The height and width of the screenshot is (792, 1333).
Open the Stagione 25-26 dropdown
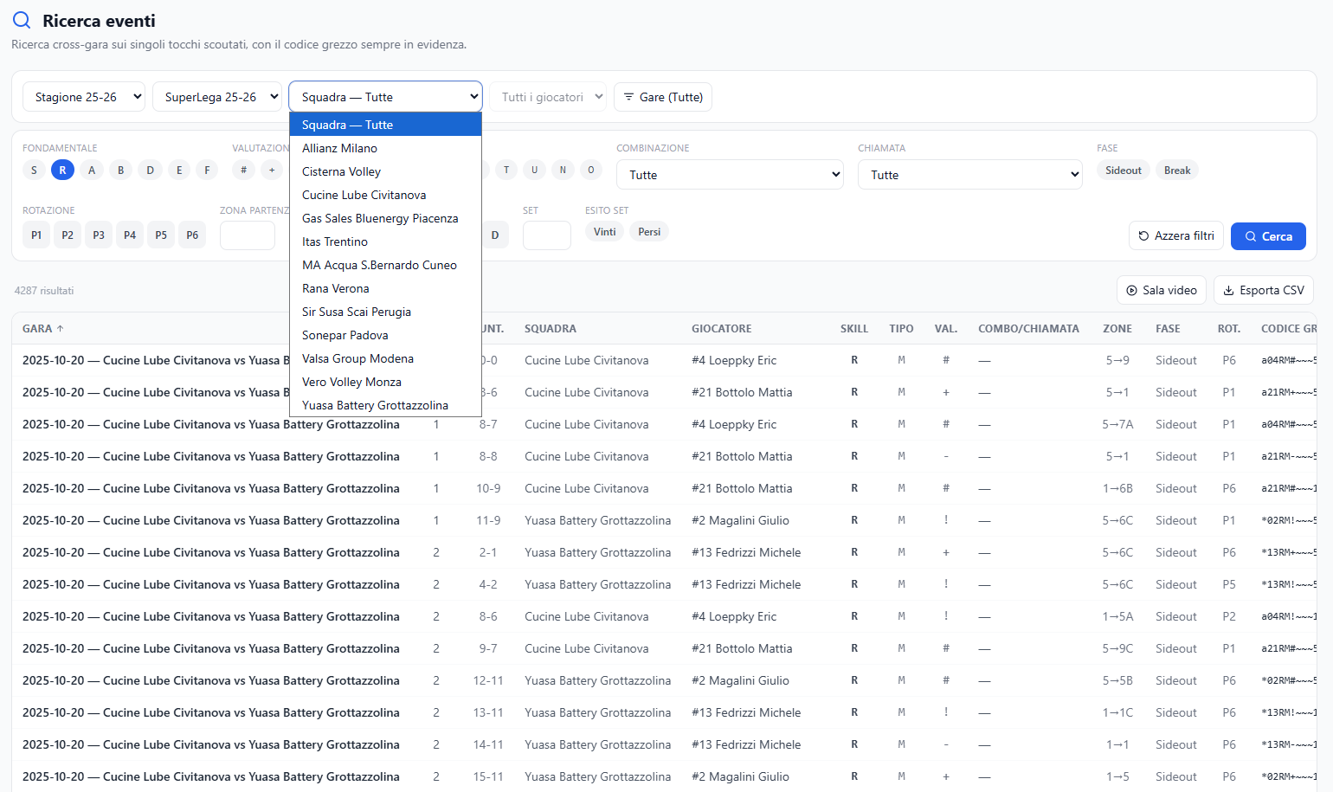(84, 97)
